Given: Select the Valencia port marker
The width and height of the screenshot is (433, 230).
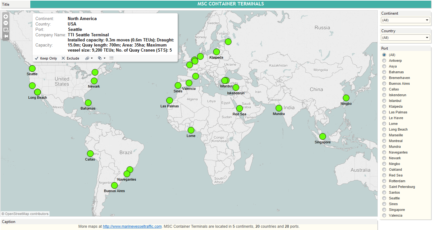Looking at the screenshot, I should tap(189, 83).
